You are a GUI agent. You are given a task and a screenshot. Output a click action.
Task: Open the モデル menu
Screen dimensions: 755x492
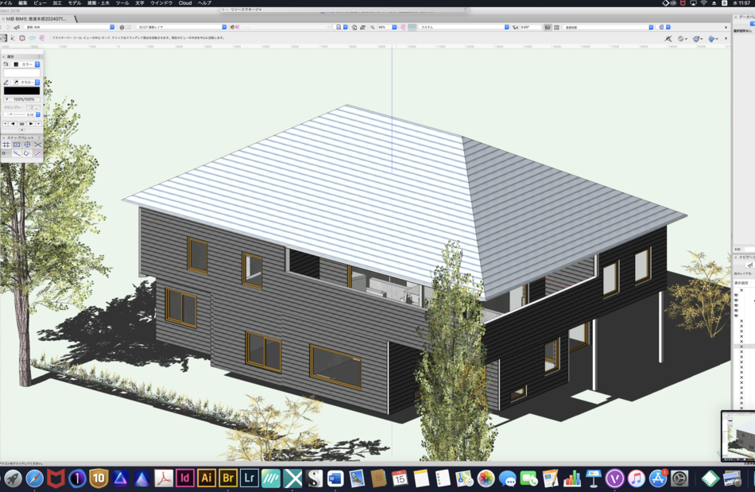[74, 3]
